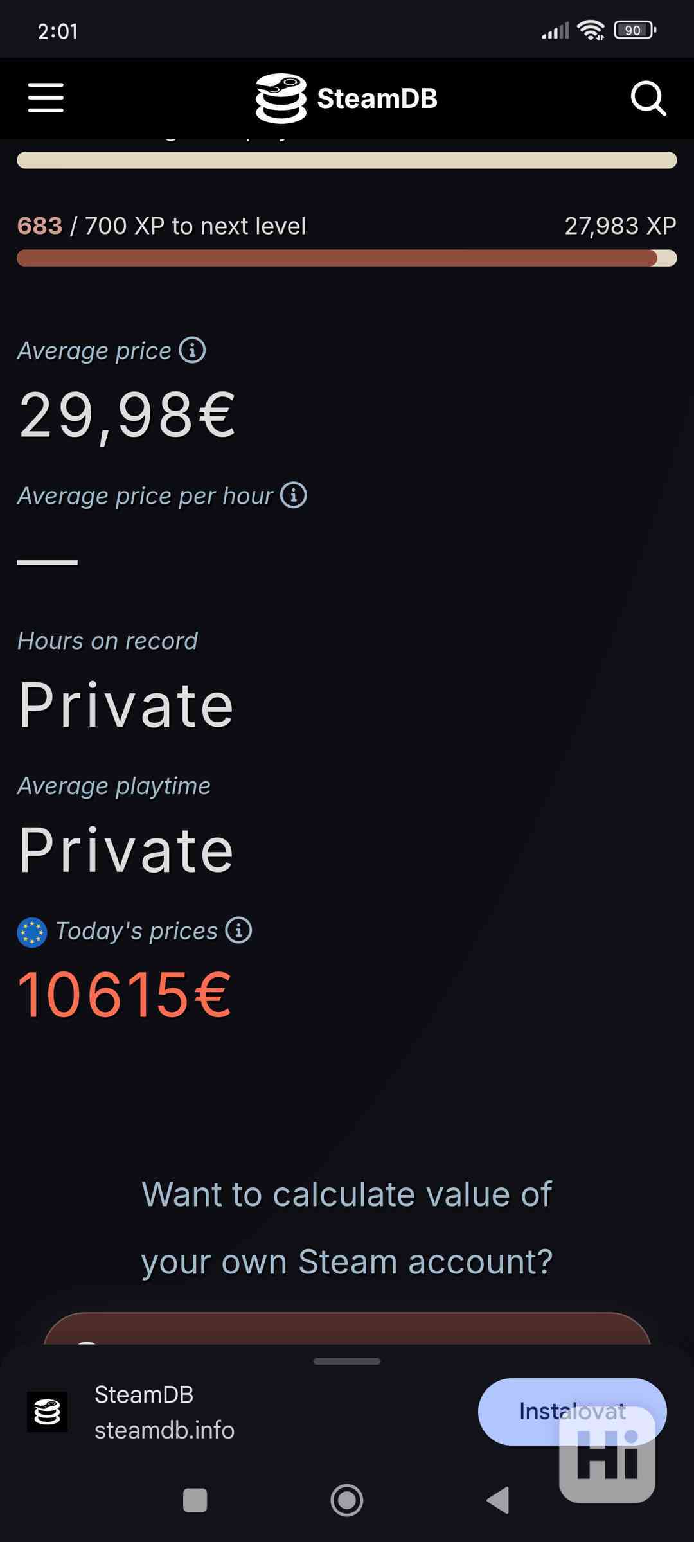This screenshot has width=694, height=1542.
Task: Open recent apps with the square button
Action: click(195, 1501)
